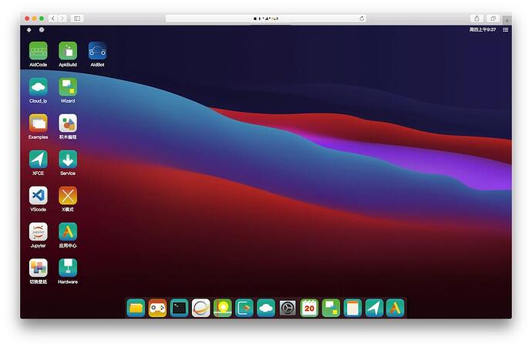The image size is (532, 347).
Task: Reload the page in Safari
Action: pos(362,18)
